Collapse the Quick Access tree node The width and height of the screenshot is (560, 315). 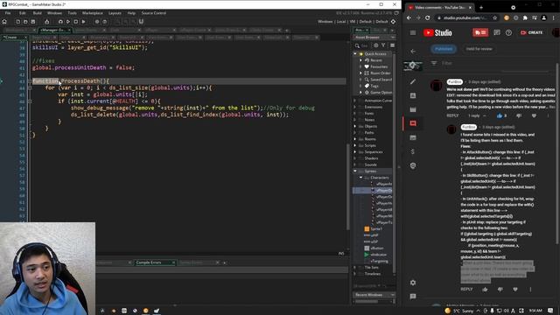355,53
